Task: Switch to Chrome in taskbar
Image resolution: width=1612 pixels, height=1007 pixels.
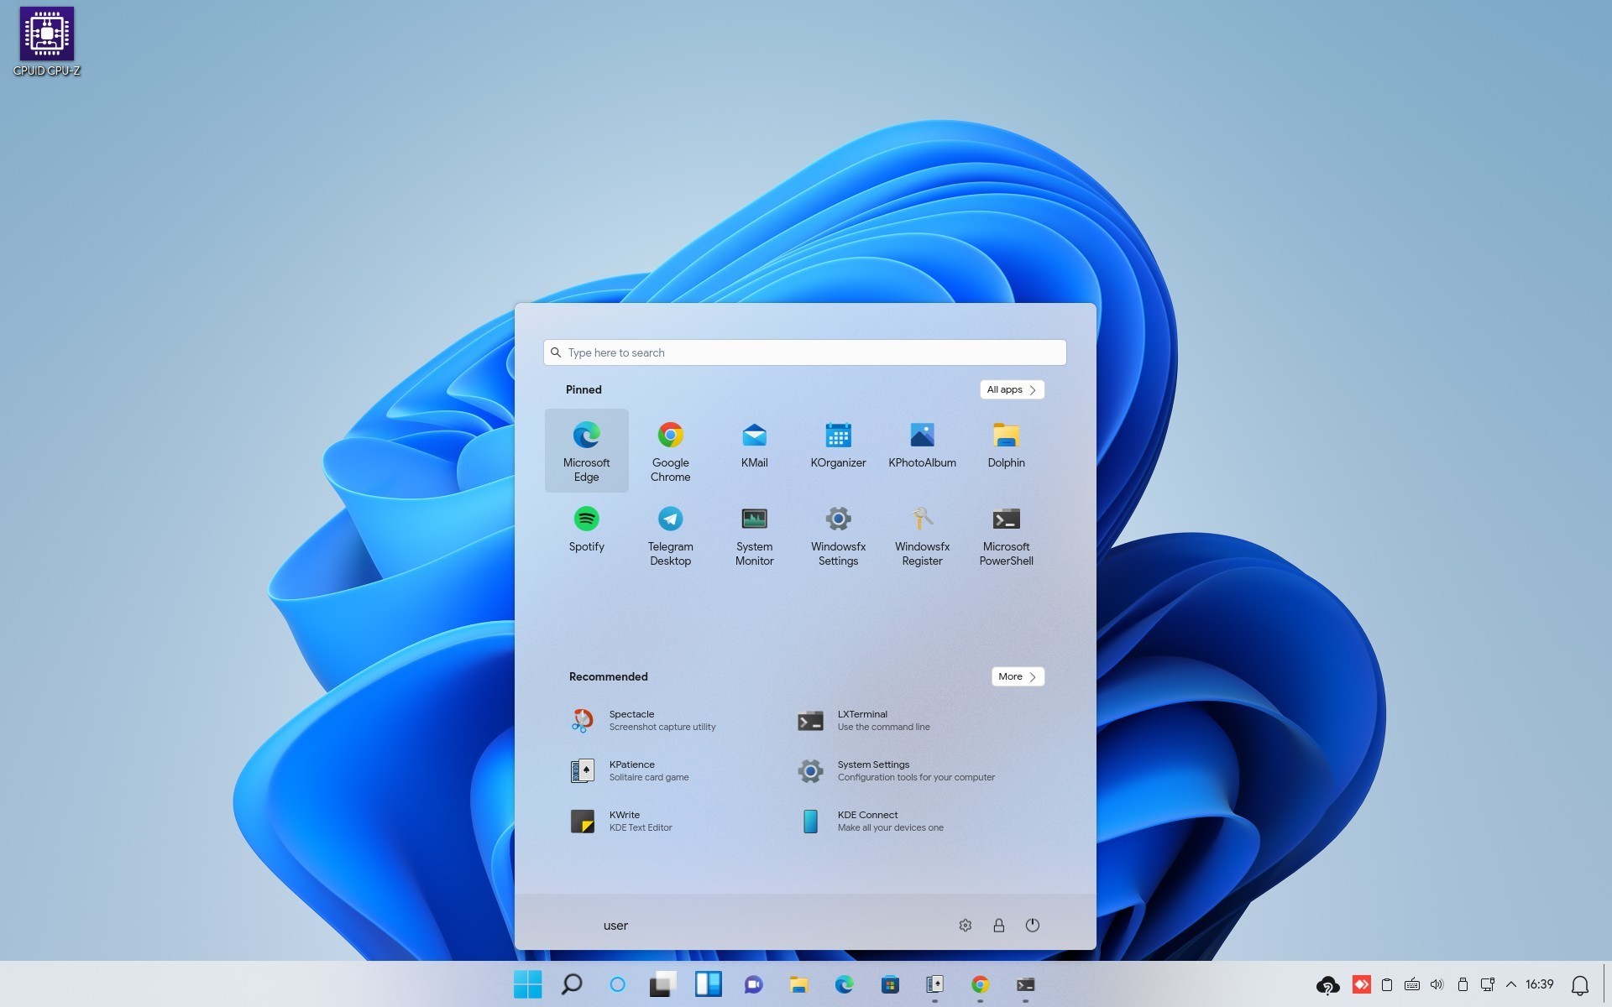Action: click(x=980, y=984)
